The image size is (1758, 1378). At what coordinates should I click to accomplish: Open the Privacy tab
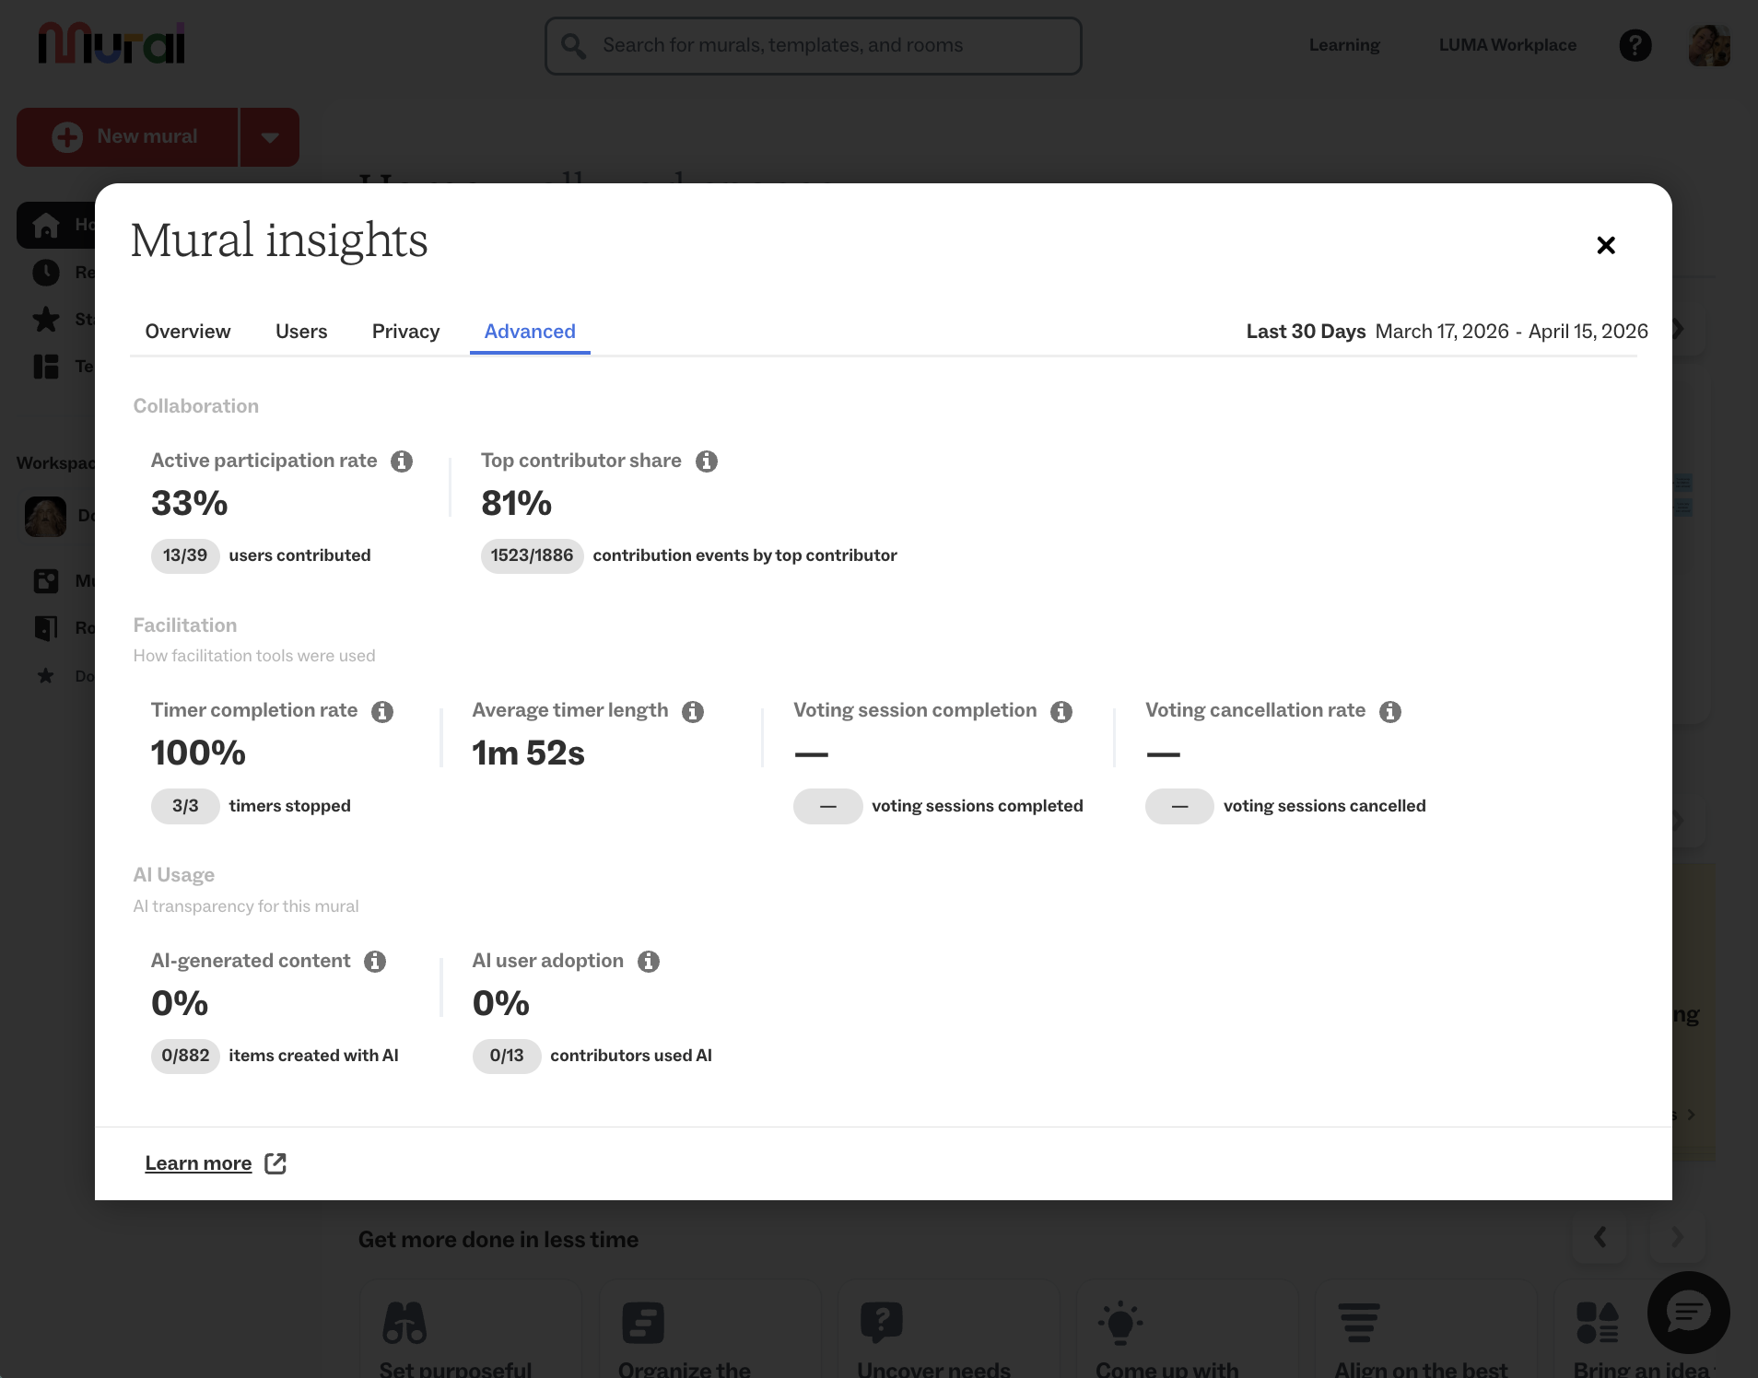[405, 332]
